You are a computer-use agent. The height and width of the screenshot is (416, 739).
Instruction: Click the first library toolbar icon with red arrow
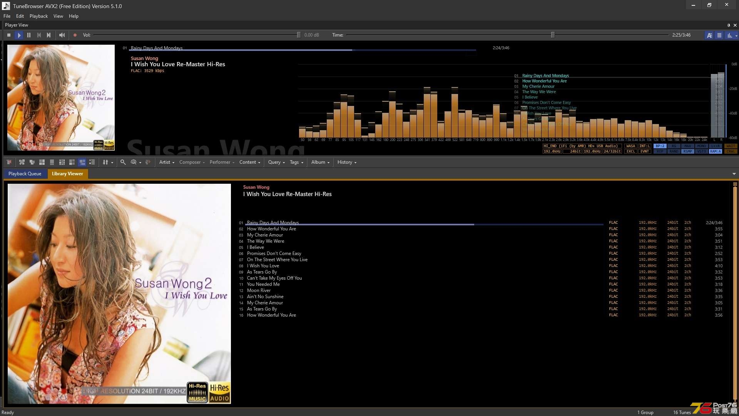click(x=9, y=162)
